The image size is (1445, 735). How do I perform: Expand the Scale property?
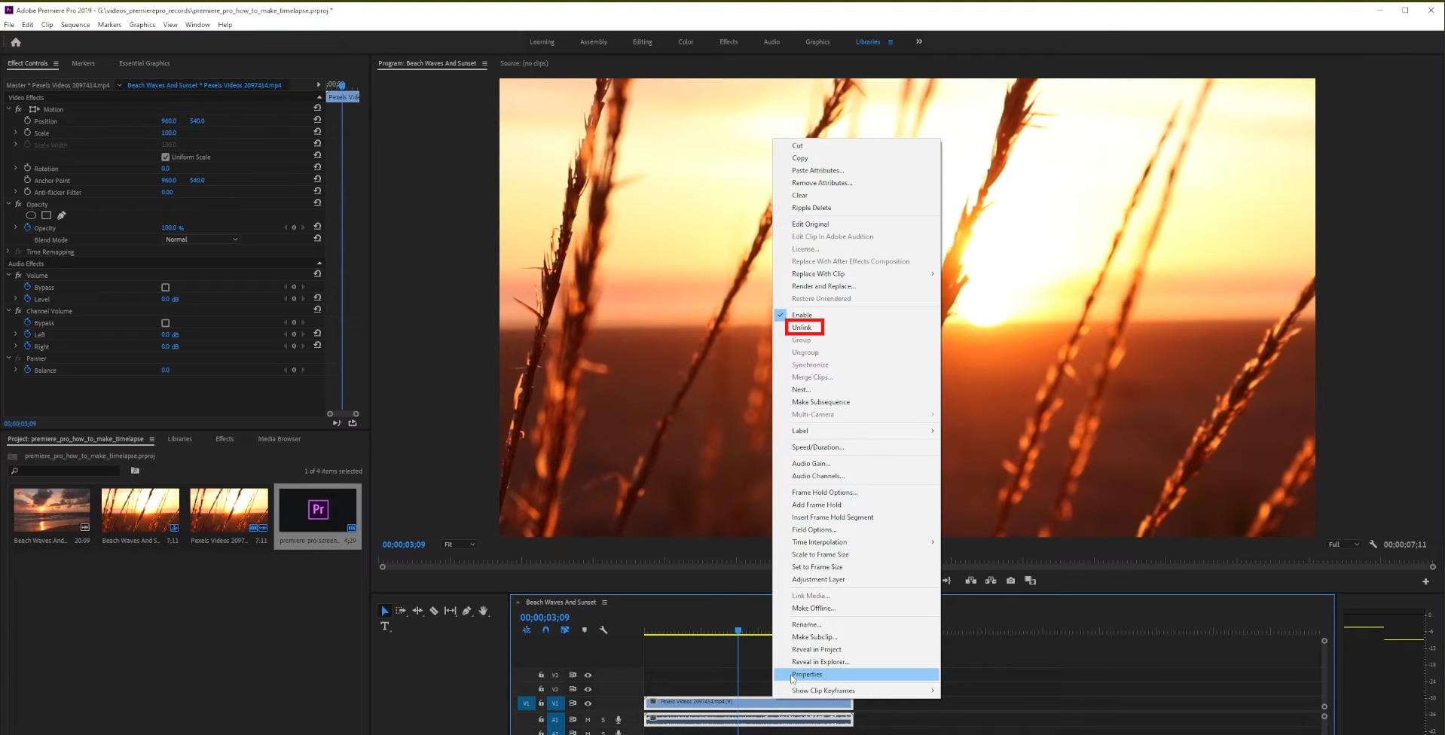click(x=15, y=133)
